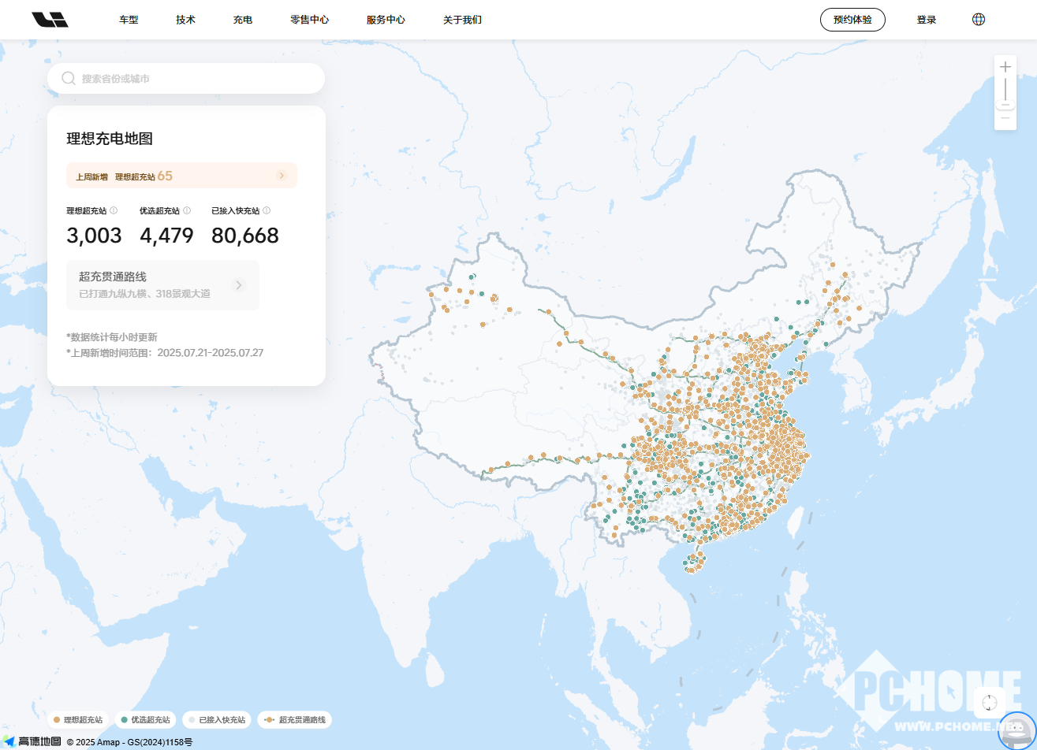
Task: Toggle 超充贯通路线 legend filter
Action: pyautogui.click(x=294, y=720)
